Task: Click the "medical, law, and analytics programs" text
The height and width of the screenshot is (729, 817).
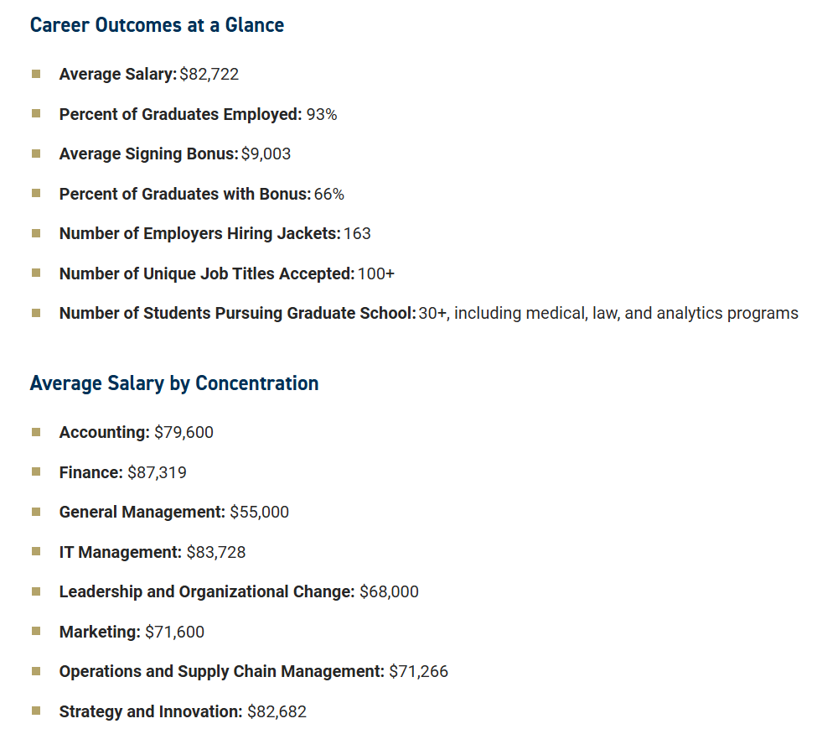Action: pos(667,313)
